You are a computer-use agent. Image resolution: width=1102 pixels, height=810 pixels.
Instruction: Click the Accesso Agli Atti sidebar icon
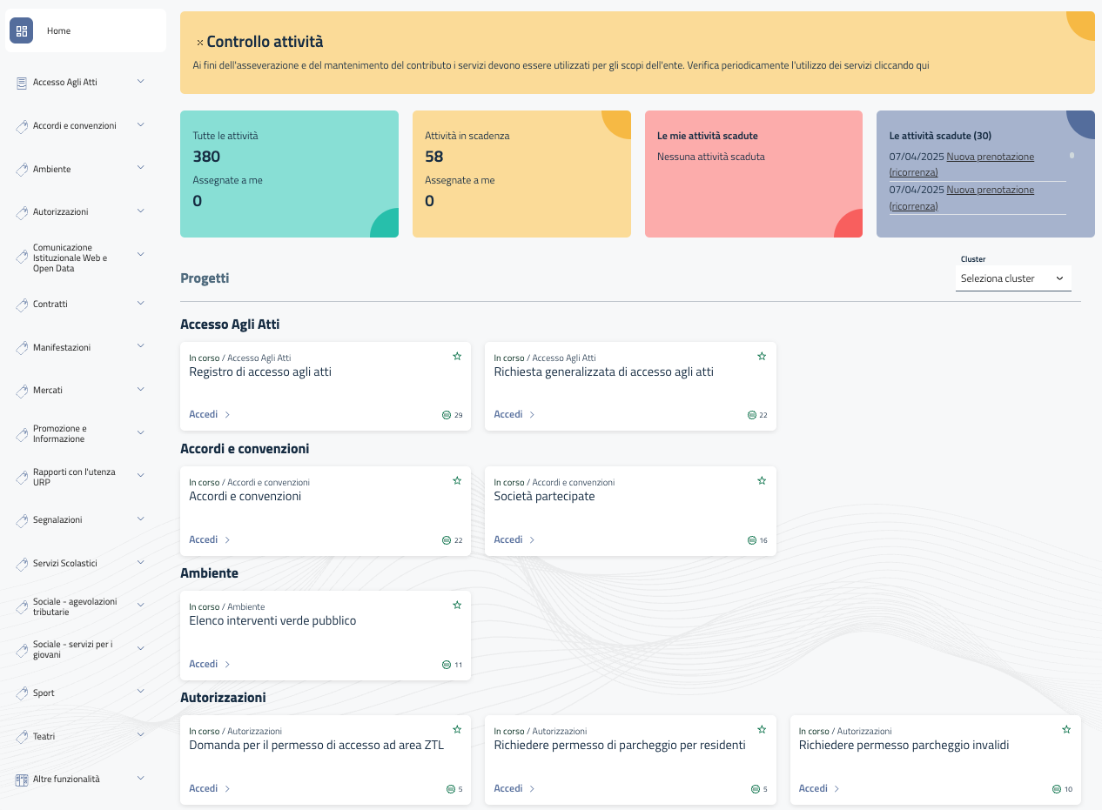click(x=20, y=82)
